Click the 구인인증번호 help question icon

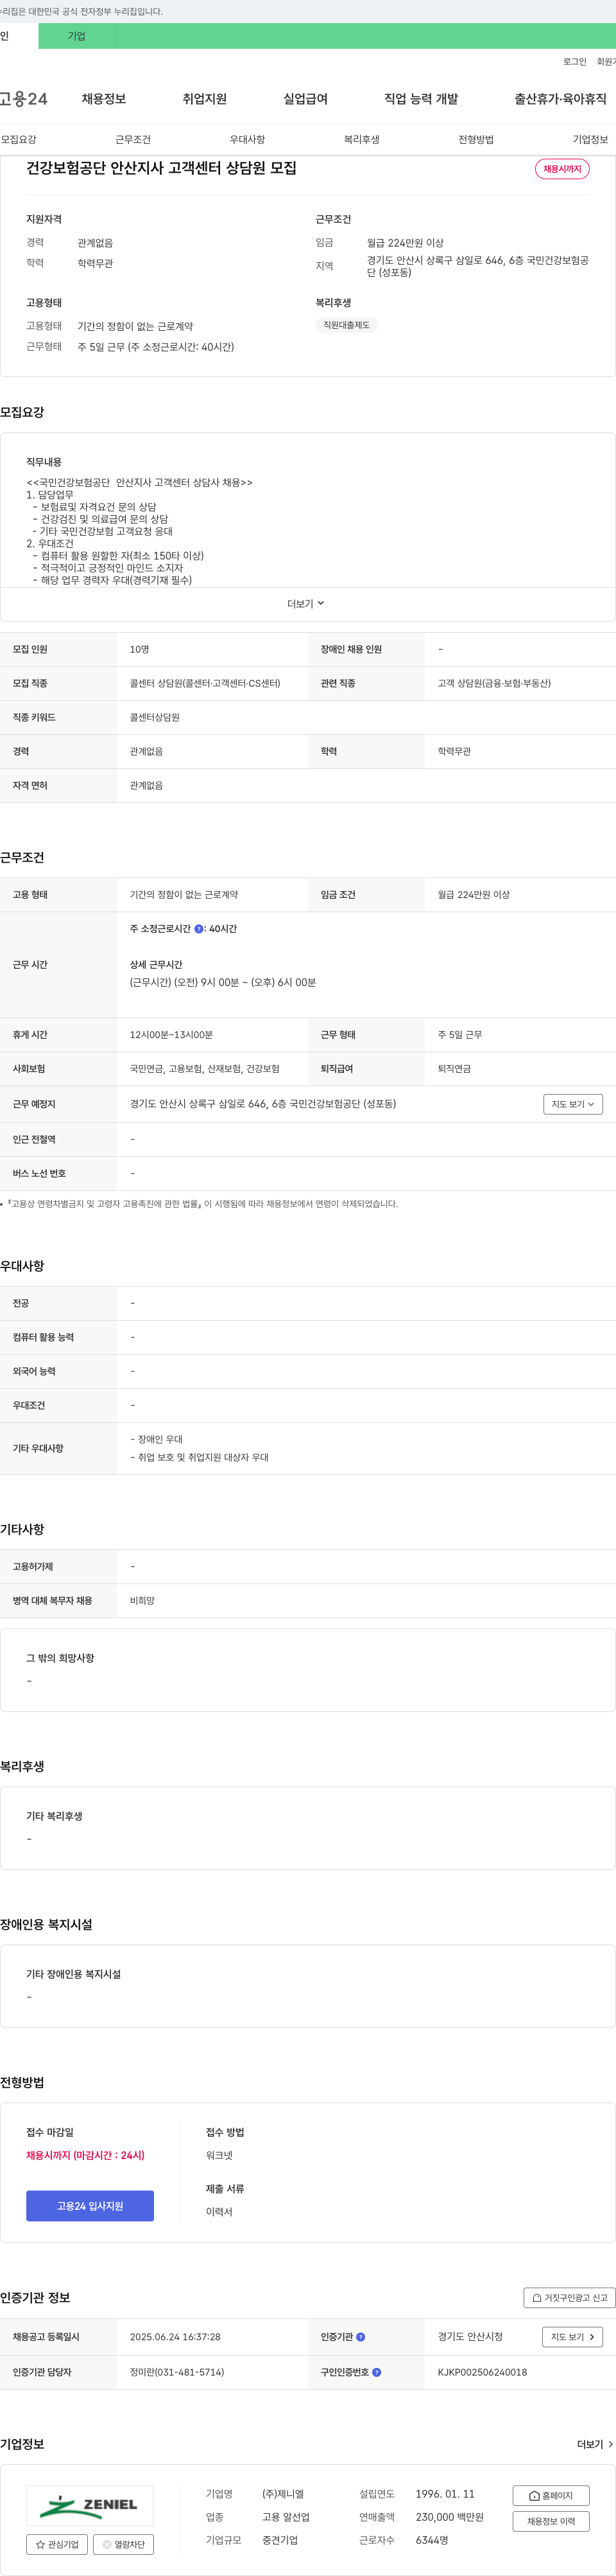click(x=377, y=2372)
